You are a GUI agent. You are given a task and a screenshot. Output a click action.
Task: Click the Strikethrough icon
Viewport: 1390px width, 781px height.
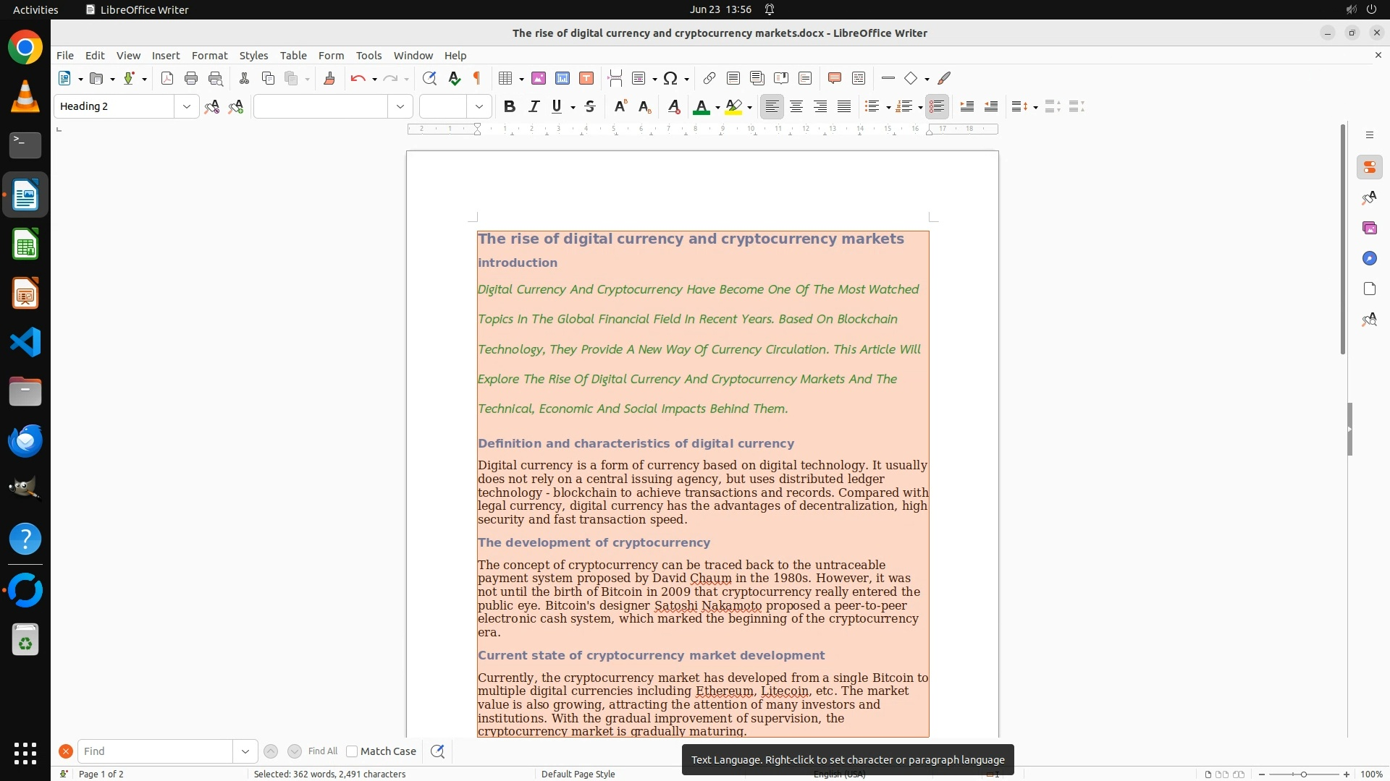590,107
